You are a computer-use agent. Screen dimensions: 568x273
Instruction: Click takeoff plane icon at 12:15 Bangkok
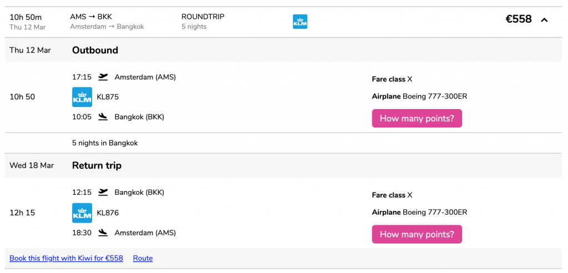[x=103, y=192]
